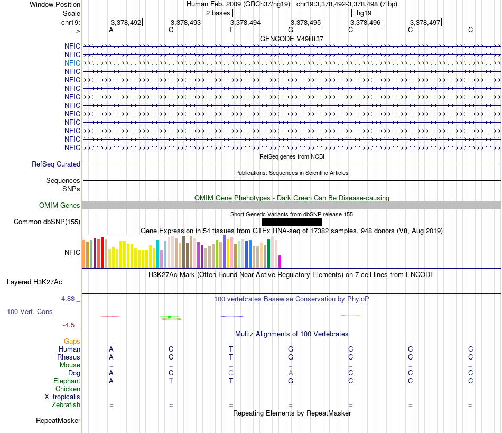Click the RepeatMasker track label
502x433 pixels.
58,420
